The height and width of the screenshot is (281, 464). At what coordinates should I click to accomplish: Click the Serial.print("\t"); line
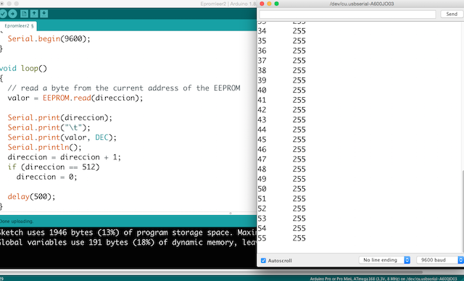(x=49, y=127)
